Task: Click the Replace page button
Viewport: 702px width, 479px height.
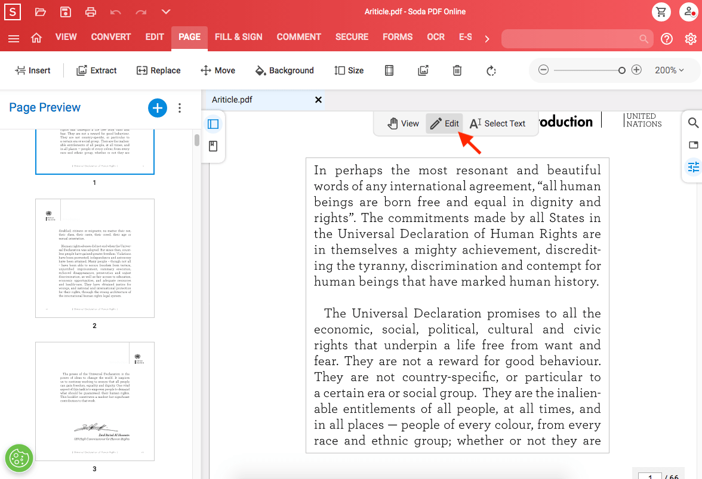Action: pyautogui.click(x=158, y=70)
